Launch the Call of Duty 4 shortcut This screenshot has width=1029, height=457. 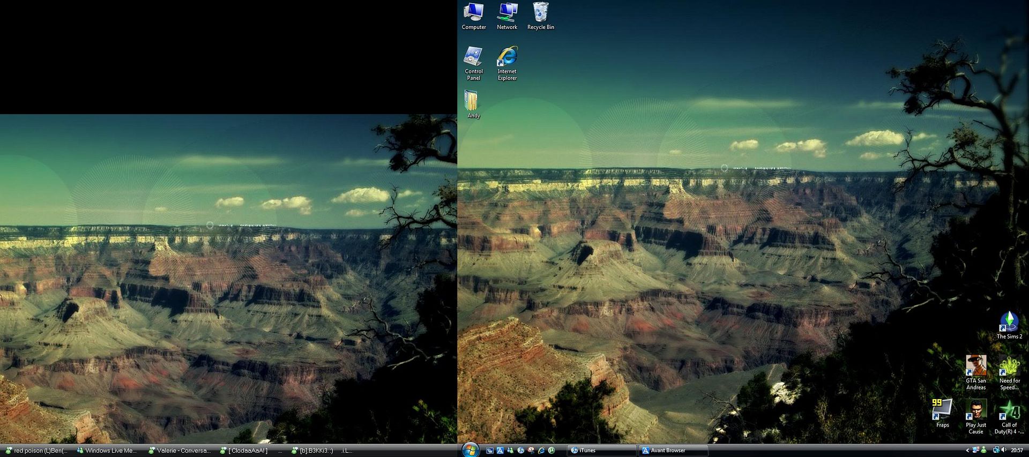coord(1009,414)
